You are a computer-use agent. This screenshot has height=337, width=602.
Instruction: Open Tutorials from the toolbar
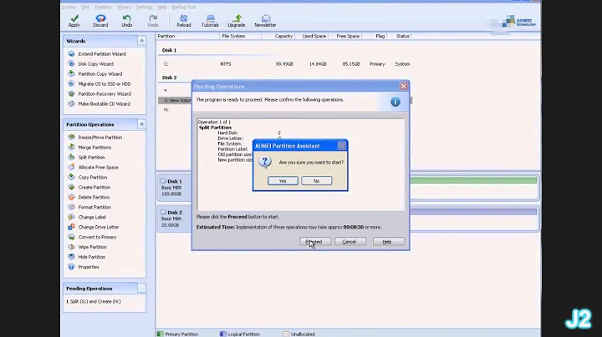click(x=210, y=21)
